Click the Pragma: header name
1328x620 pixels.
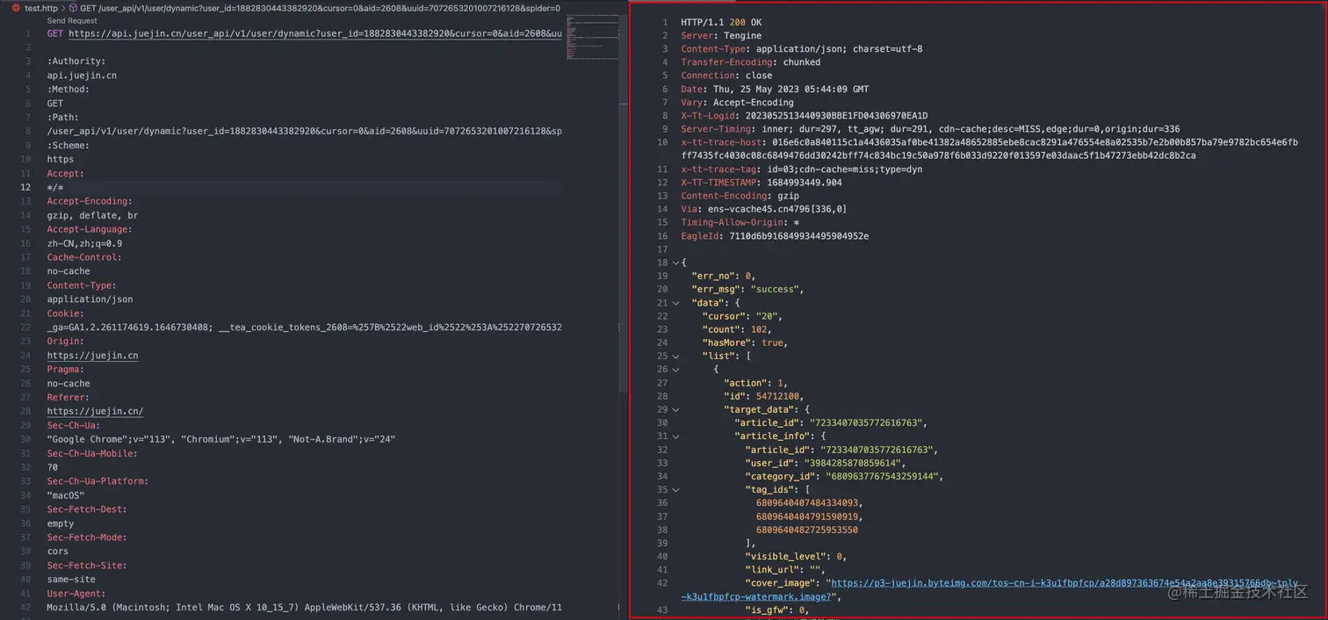click(x=66, y=370)
